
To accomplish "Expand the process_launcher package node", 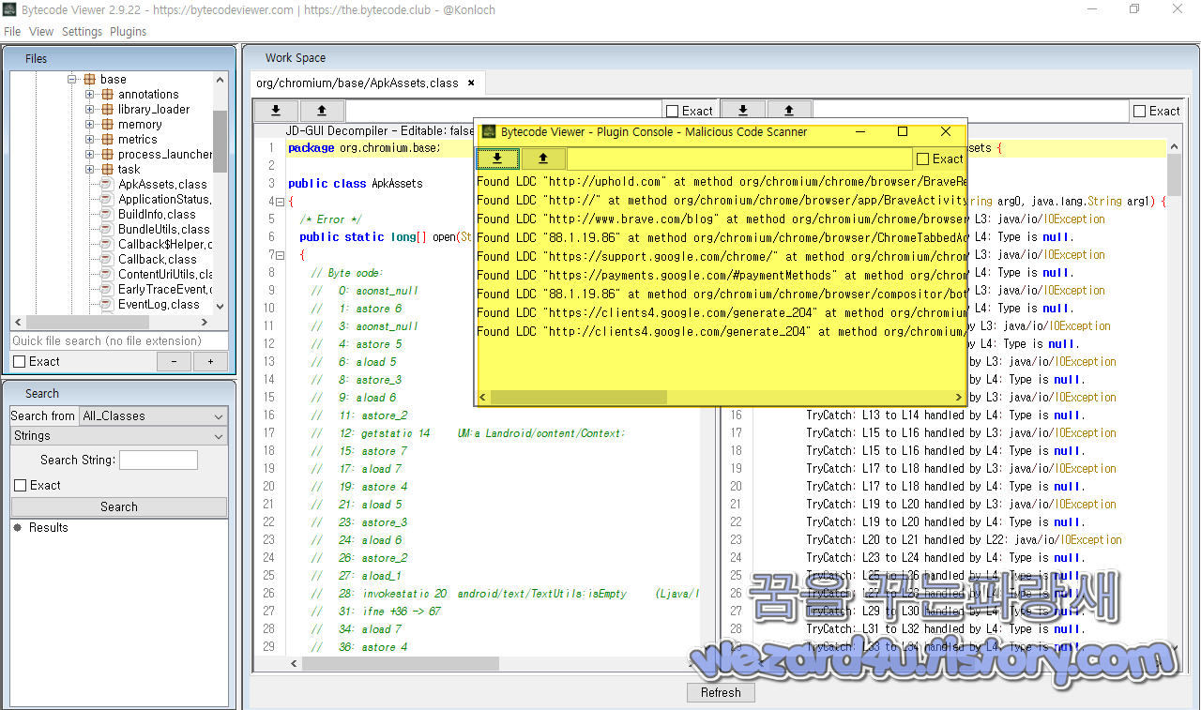I will click(x=90, y=155).
